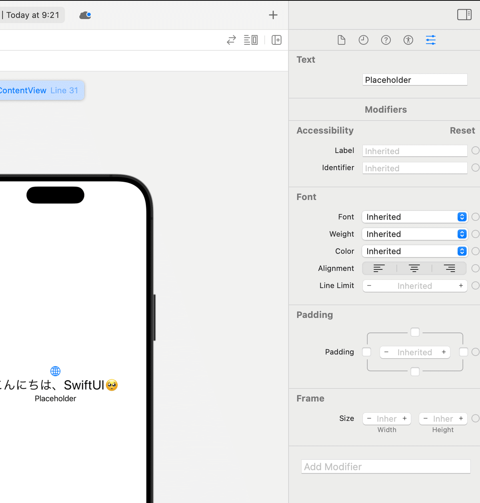
Task: Increase the frame Height
Action: tap(461, 418)
